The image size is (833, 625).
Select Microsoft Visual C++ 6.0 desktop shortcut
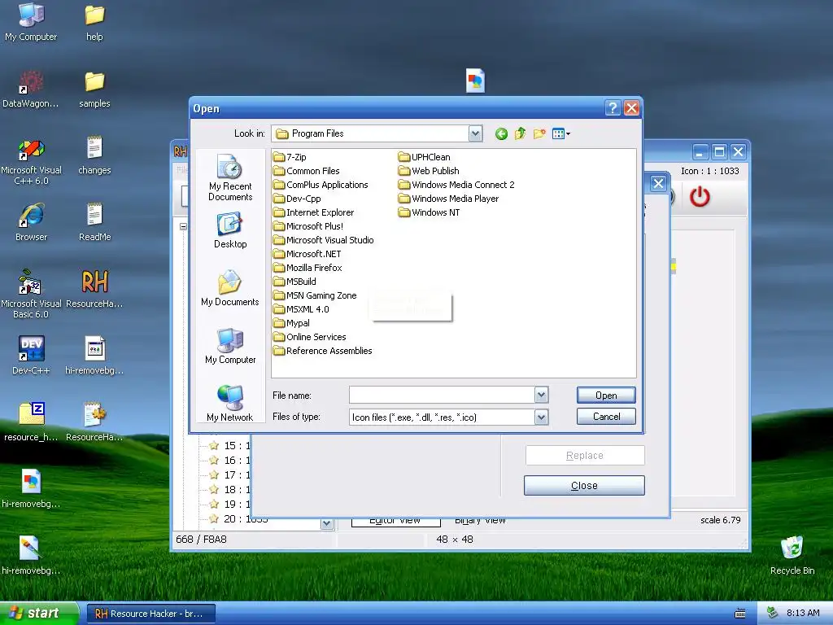click(32, 162)
